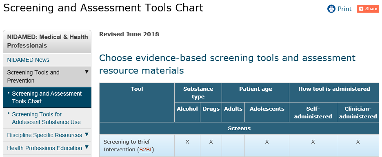The width and height of the screenshot is (382, 157).
Task: Click the orange Share button
Action: tap(368, 9)
